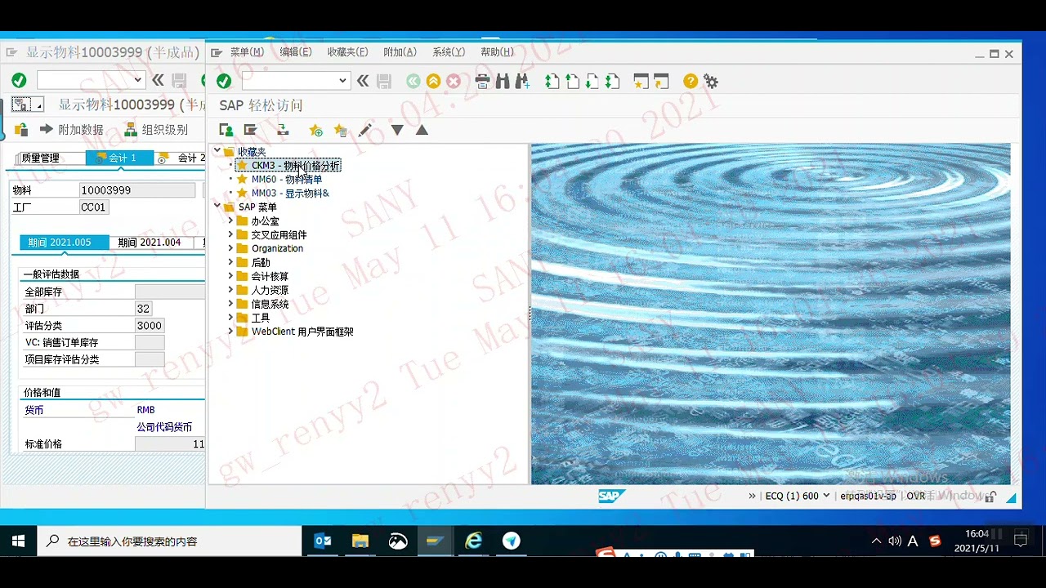Select the 期间 2021.005 tab
The height and width of the screenshot is (588, 1046).
[x=65, y=243]
